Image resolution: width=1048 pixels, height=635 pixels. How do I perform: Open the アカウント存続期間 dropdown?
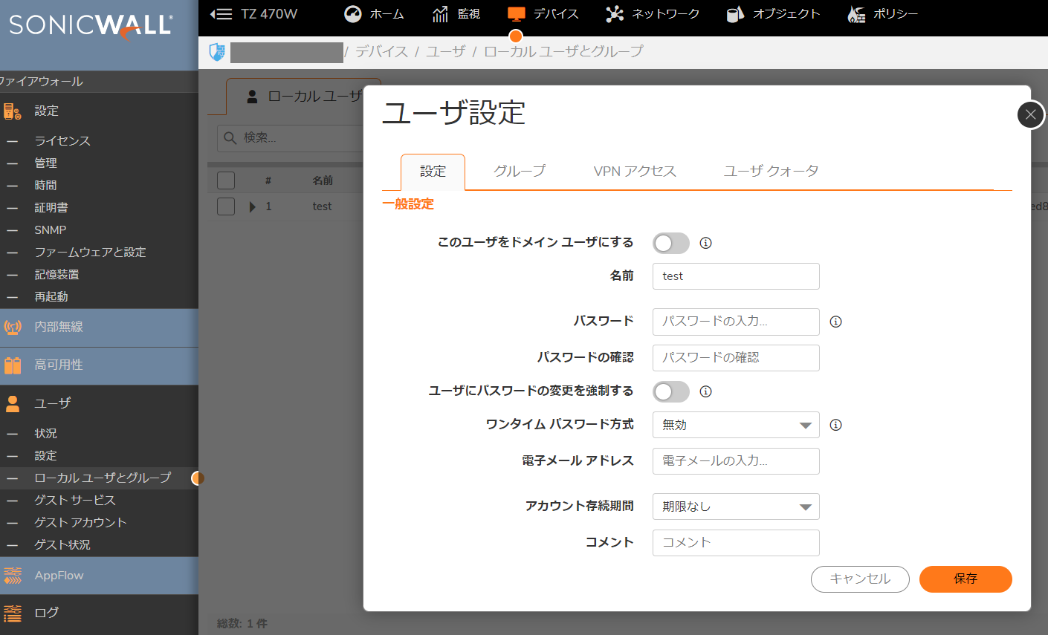(x=736, y=507)
